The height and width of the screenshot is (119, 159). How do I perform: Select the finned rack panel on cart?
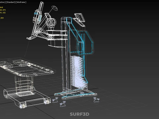point(79,72)
